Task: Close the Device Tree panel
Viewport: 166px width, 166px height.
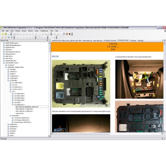Action: [x=49, y=41]
